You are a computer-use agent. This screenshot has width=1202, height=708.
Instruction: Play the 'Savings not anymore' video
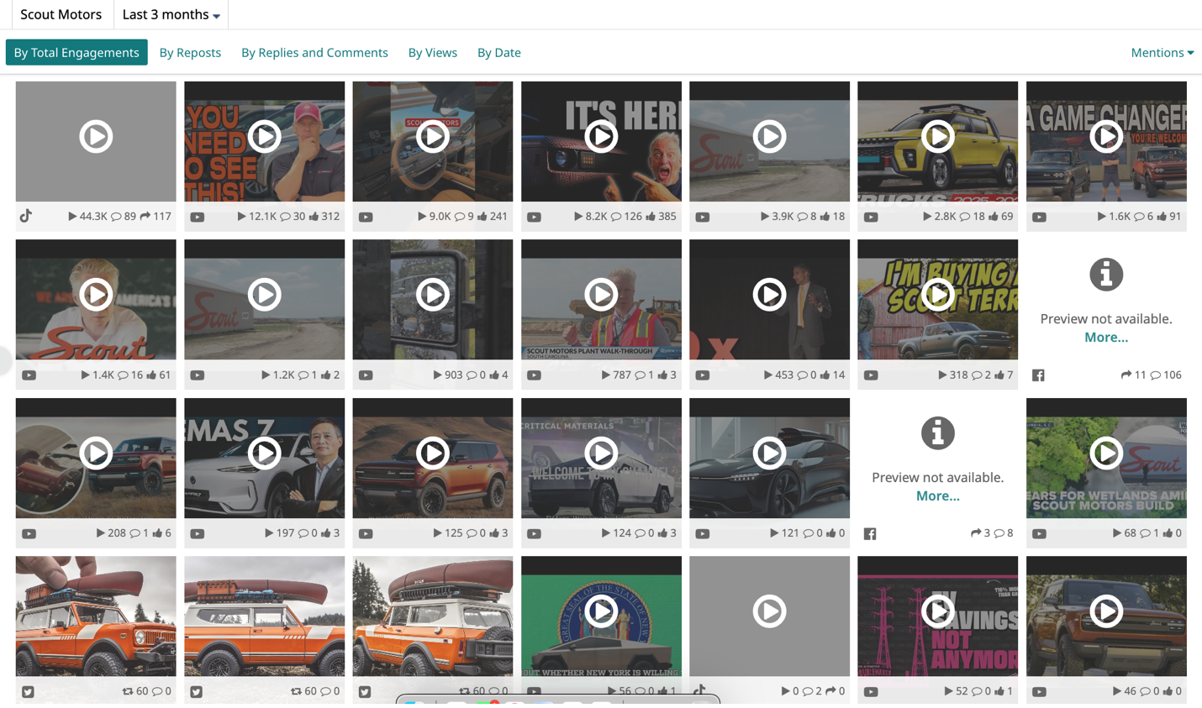coord(938,611)
